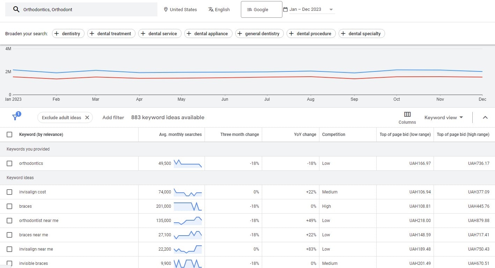
Task: Add dental service to search
Action: tap(160, 33)
